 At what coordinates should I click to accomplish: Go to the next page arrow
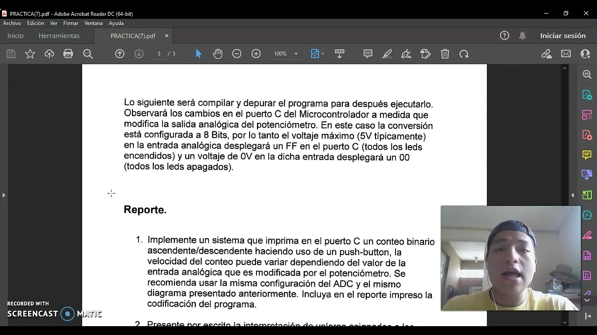[x=139, y=54]
